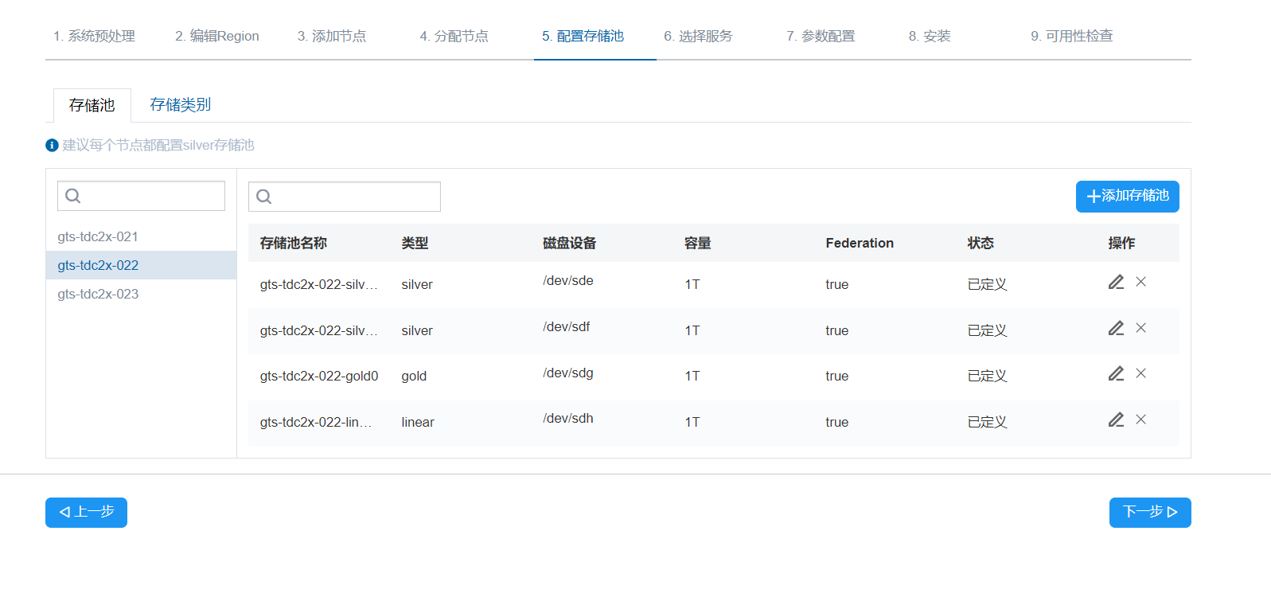Screen dimensions: 1271x605
Task: Edit the /dev/sdf silver storage pool
Action: (x=1116, y=328)
